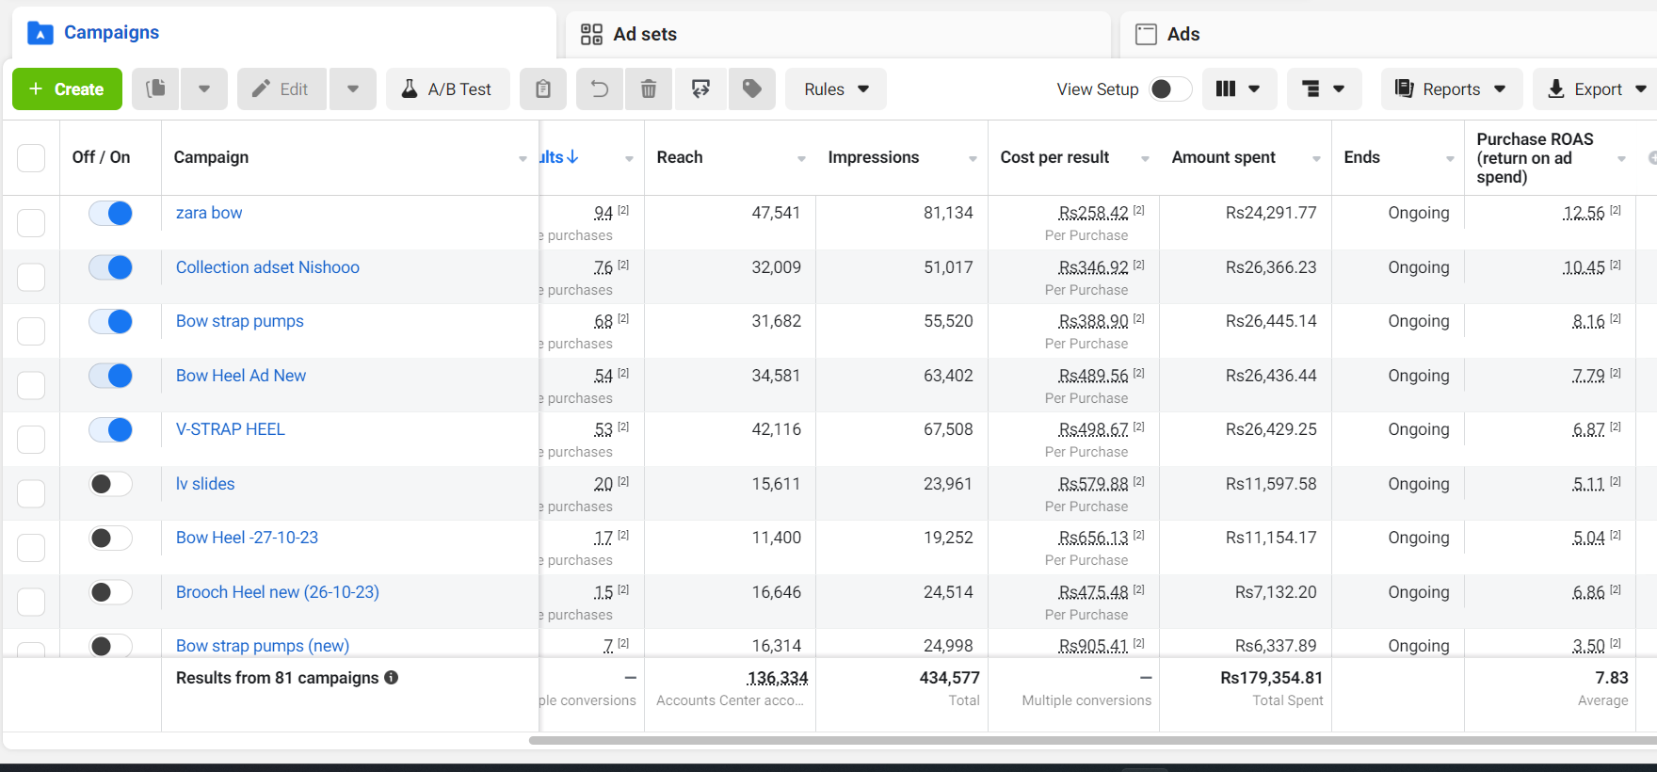Check the select-all checkbox in header
1657x772 pixels.
click(x=31, y=157)
